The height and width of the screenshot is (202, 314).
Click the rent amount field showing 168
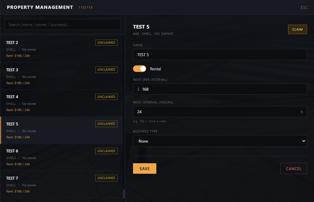220,89
